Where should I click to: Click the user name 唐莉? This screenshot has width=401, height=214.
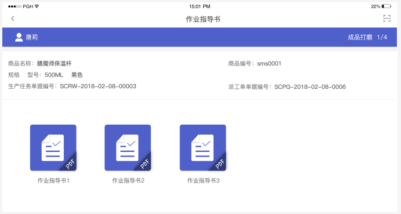coord(32,37)
